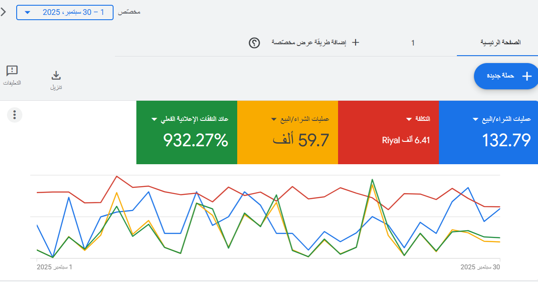
Task: Open the feedback (التعليقات) icon
Action: click(12, 71)
